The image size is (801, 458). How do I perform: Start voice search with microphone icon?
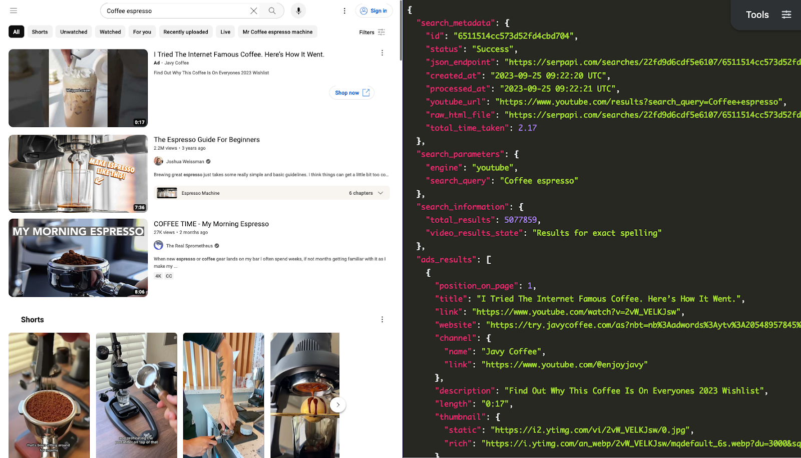[298, 11]
